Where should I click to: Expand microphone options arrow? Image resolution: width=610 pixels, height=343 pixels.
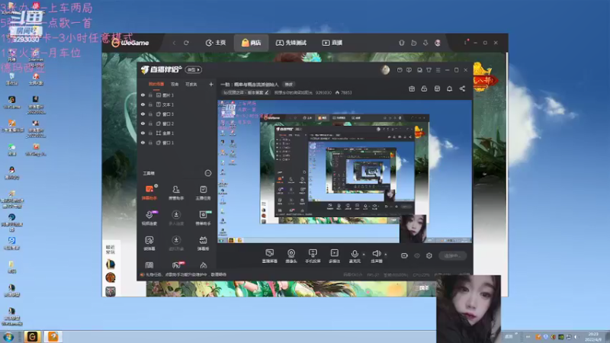pos(364,255)
